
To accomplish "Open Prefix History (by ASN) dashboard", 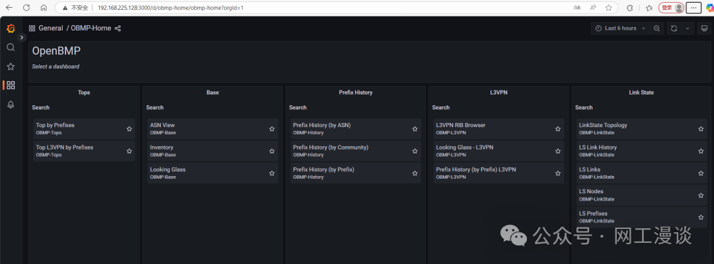I will click(x=356, y=128).
